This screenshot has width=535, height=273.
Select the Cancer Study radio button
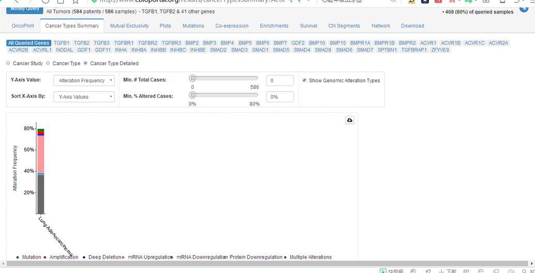tap(8, 63)
